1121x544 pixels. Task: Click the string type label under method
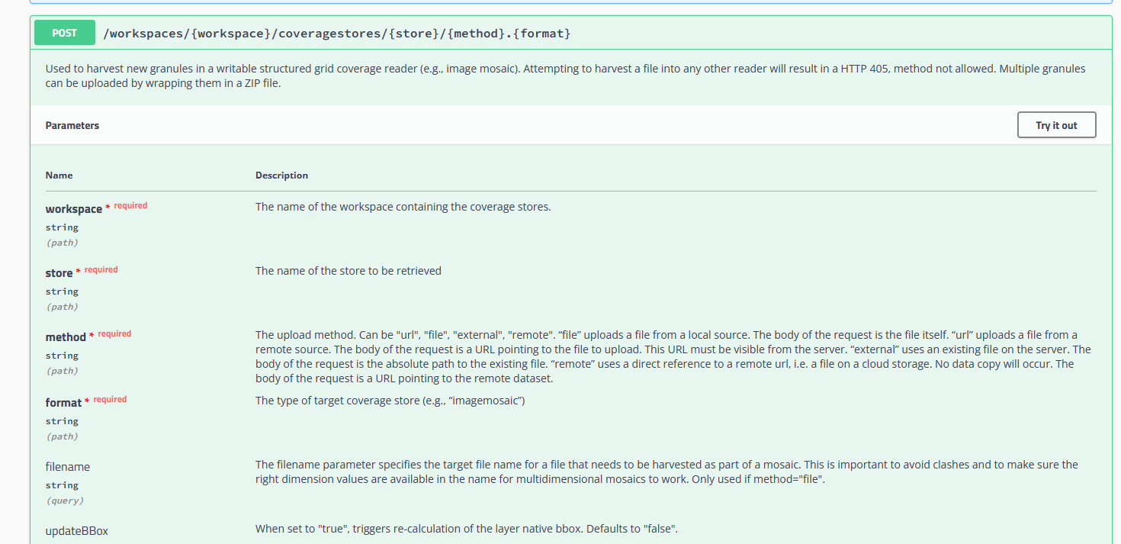(62, 355)
